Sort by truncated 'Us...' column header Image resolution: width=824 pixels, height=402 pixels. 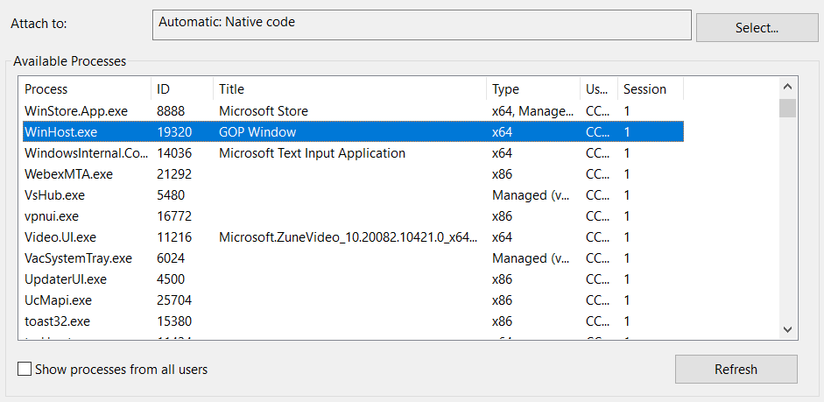pyautogui.click(x=599, y=89)
